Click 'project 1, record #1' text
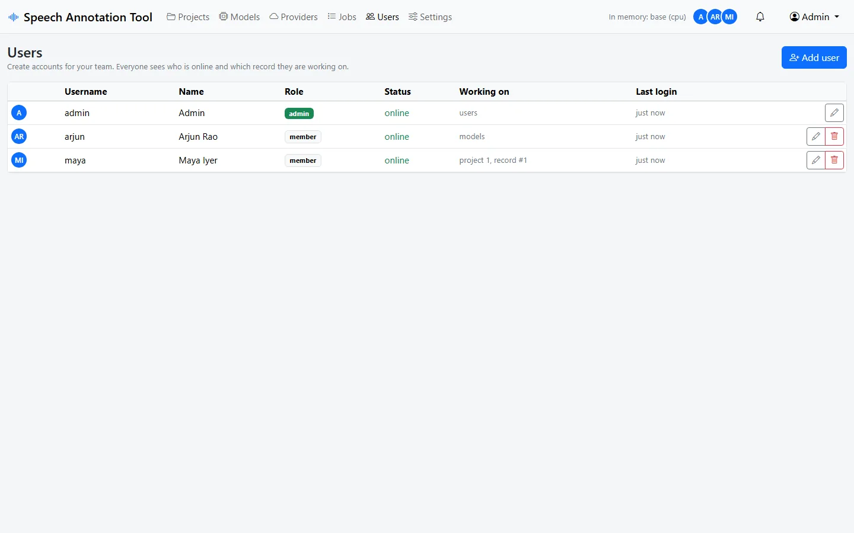The height and width of the screenshot is (533, 854). [493, 160]
